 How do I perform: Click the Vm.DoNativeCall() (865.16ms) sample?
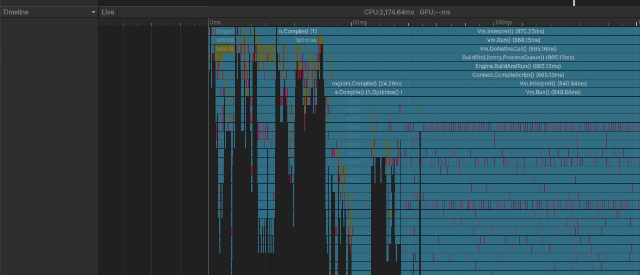tap(510, 49)
